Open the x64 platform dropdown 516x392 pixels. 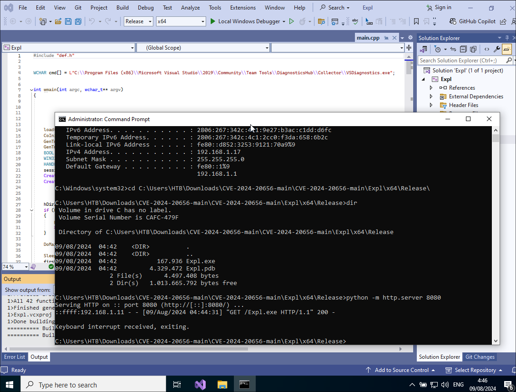(181, 21)
